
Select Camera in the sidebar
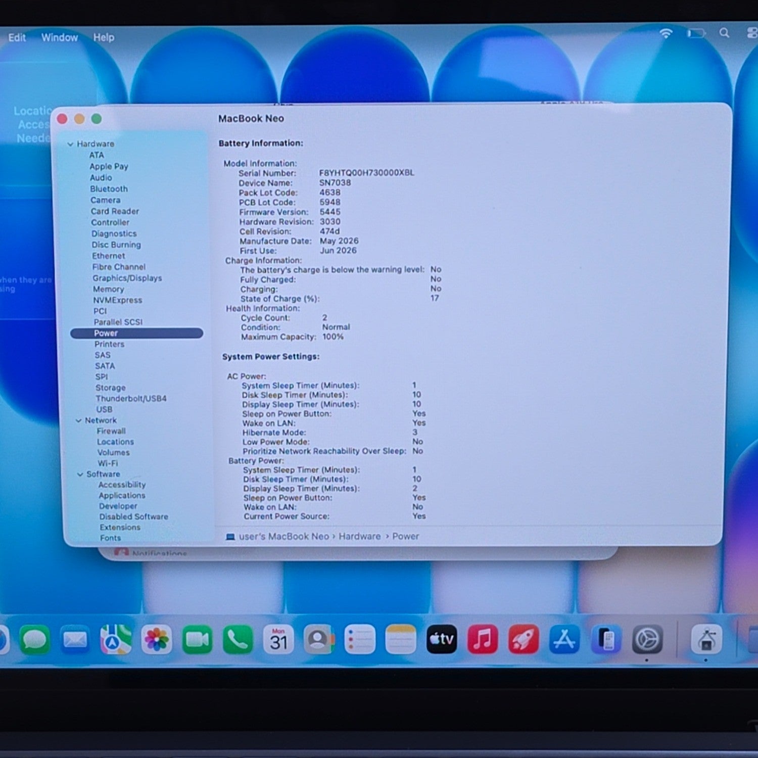click(105, 200)
